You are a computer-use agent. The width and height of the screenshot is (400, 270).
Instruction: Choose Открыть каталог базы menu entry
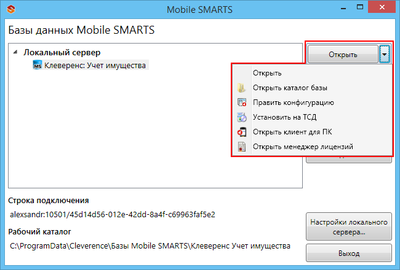click(x=312, y=88)
